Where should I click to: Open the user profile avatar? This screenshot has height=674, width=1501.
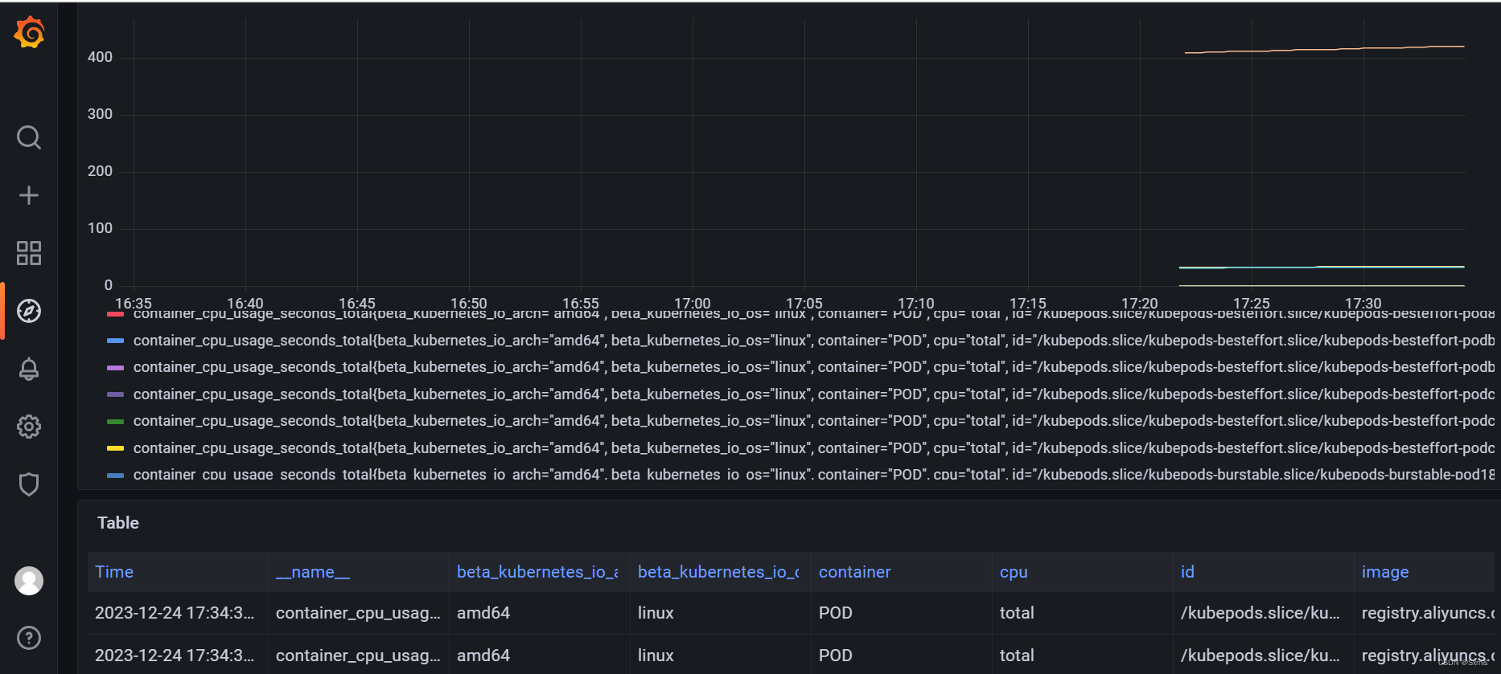[29, 581]
